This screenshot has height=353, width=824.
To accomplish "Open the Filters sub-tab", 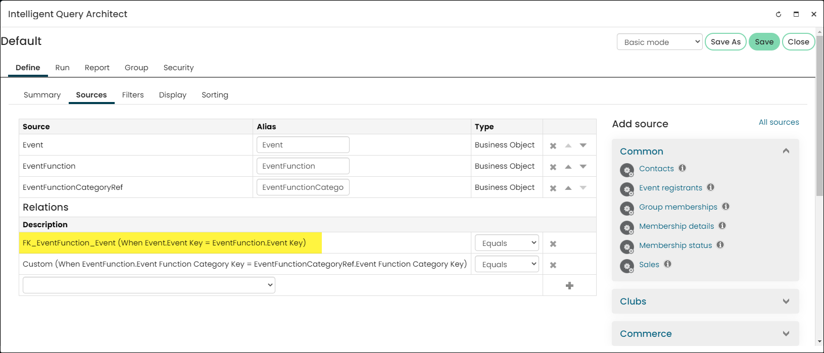I will [x=133, y=95].
